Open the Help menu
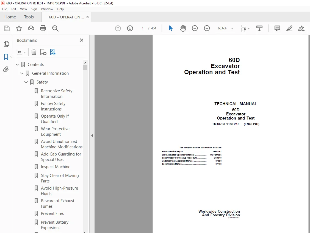The image size is (310, 233). point(60,9)
